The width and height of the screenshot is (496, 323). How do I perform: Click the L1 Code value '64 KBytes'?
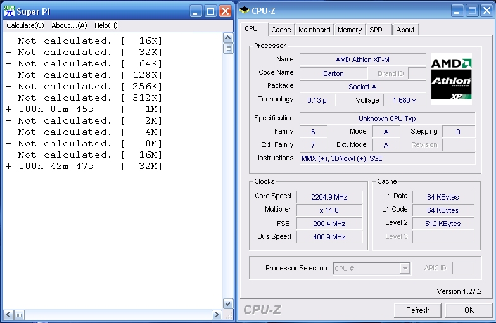(x=443, y=210)
